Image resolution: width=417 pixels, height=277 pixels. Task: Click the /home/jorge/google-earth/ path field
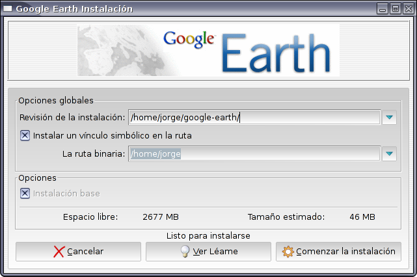click(x=254, y=117)
